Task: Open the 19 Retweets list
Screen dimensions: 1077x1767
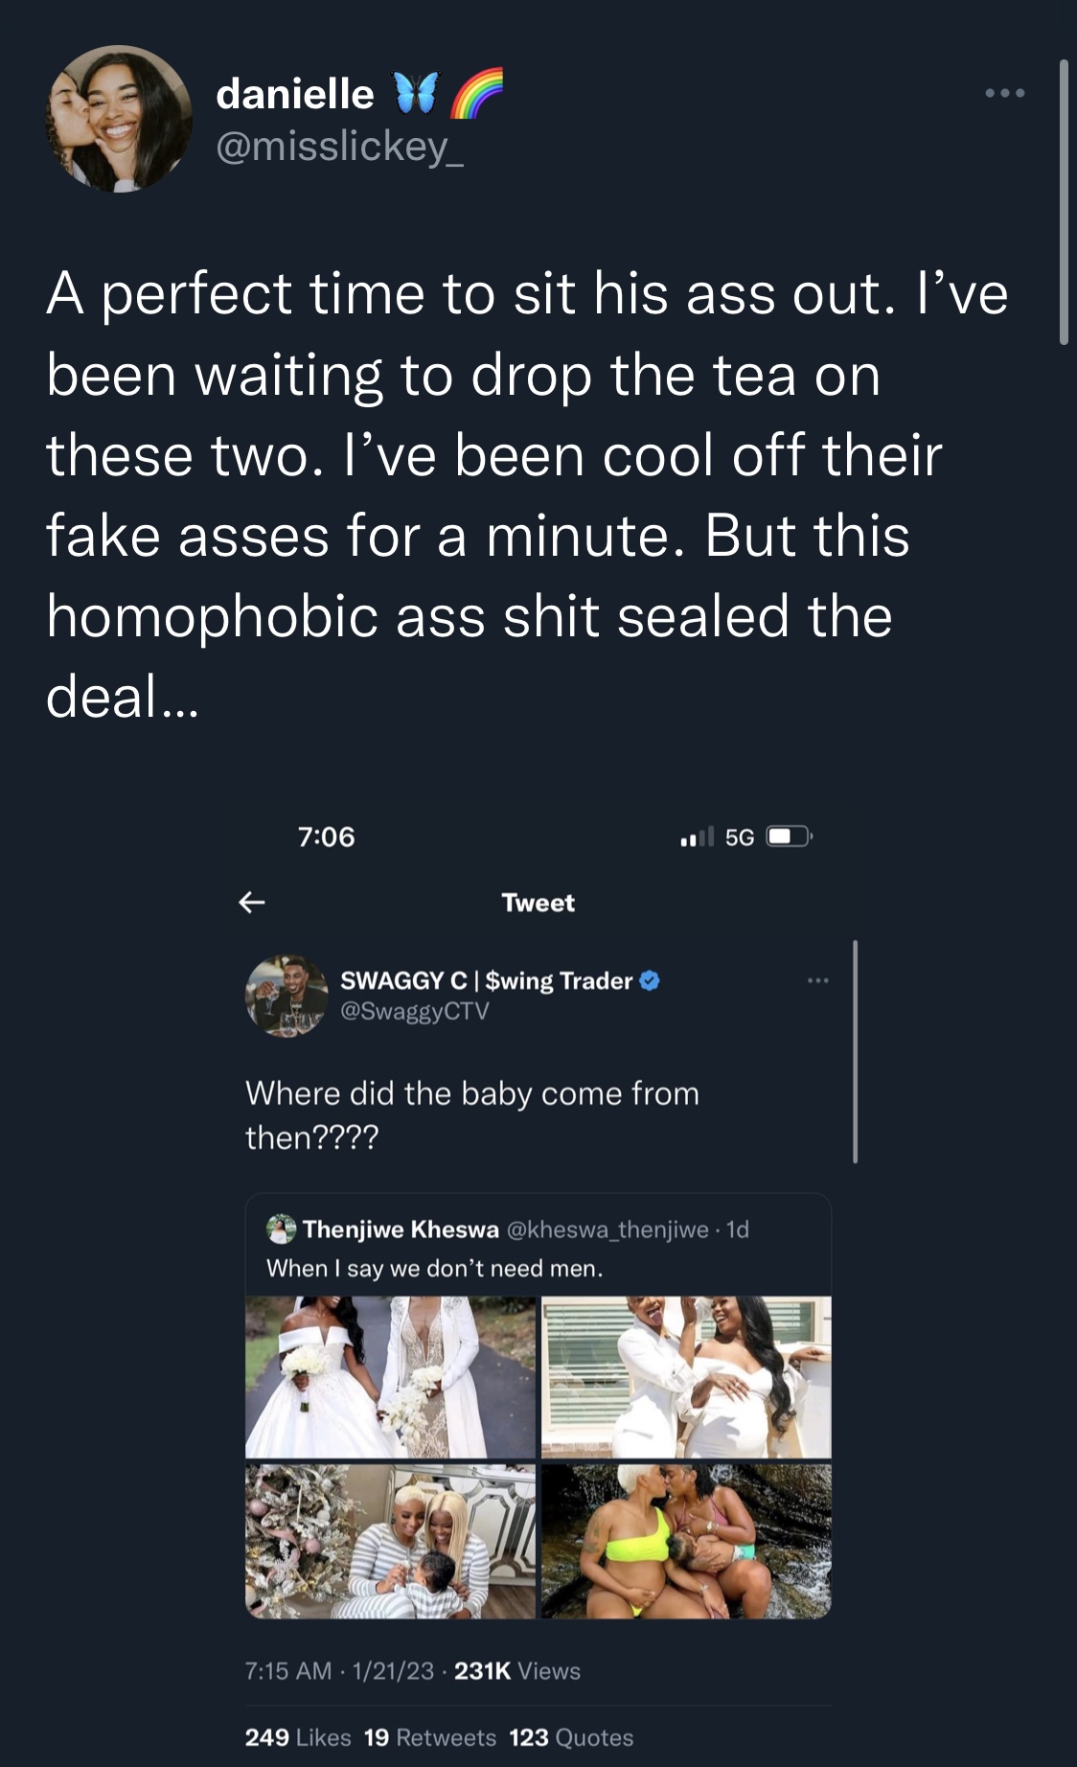Action: tap(430, 1737)
